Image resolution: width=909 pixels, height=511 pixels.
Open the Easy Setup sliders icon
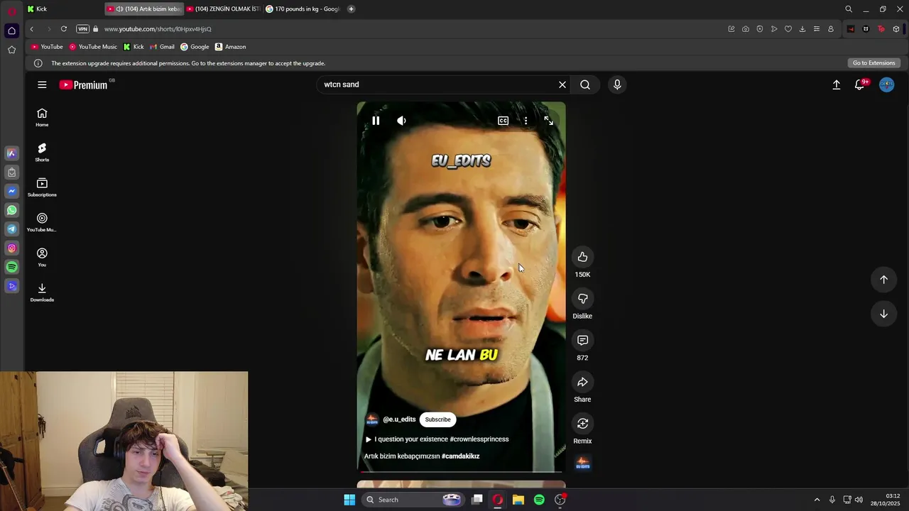(816, 29)
